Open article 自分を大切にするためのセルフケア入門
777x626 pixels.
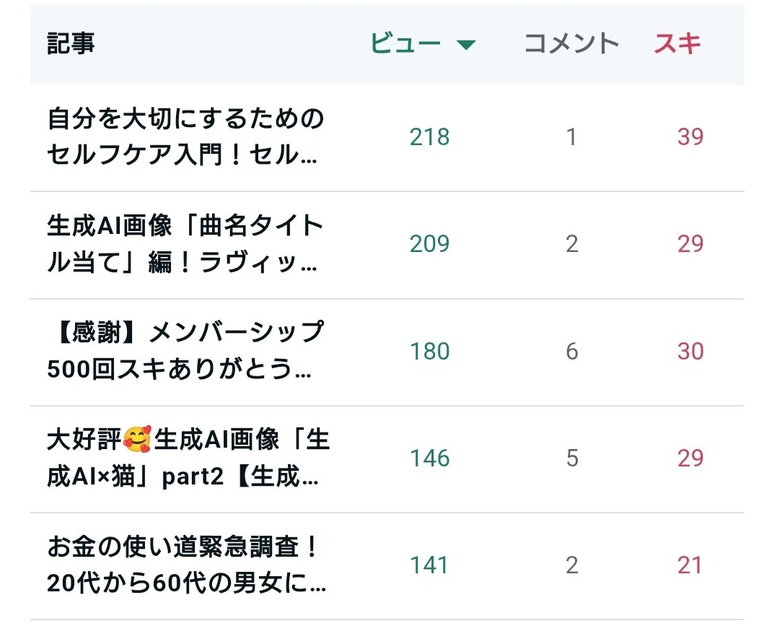(x=185, y=136)
